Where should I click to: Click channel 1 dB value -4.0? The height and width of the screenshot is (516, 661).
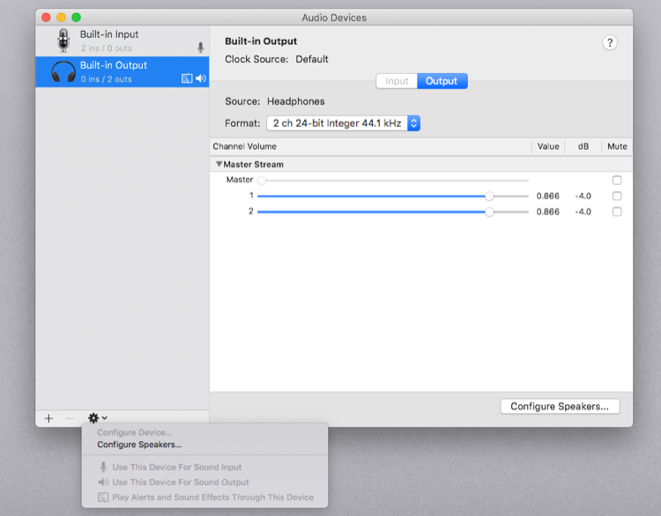pos(583,195)
